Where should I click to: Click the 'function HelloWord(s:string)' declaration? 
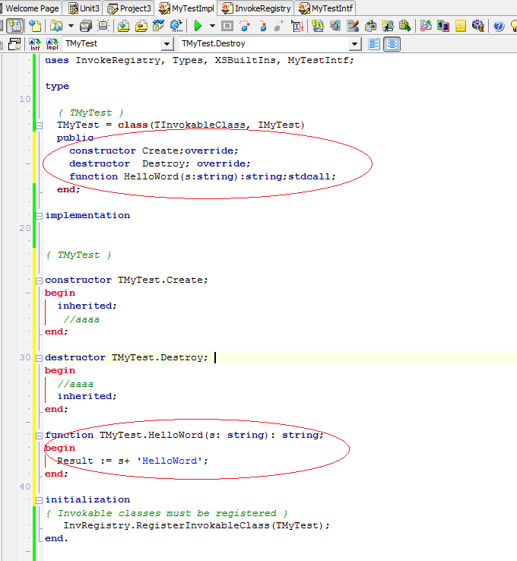(x=202, y=176)
